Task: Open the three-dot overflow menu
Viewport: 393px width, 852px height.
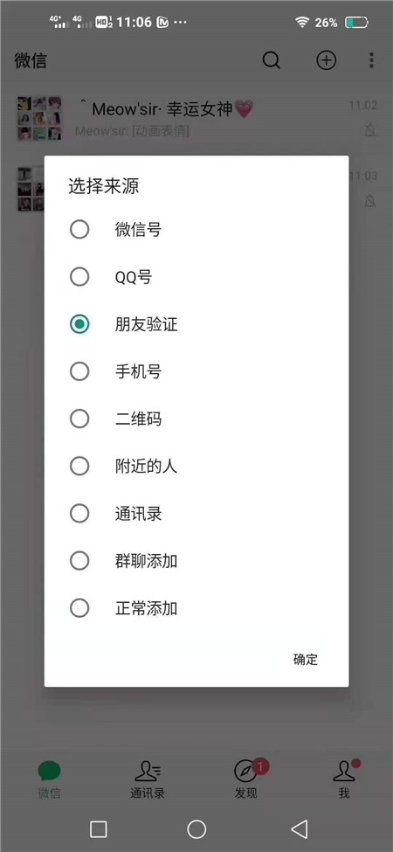Action: click(x=371, y=60)
